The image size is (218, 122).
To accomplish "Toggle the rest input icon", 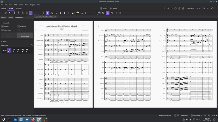I will pyautogui.click(x=48, y=13).
